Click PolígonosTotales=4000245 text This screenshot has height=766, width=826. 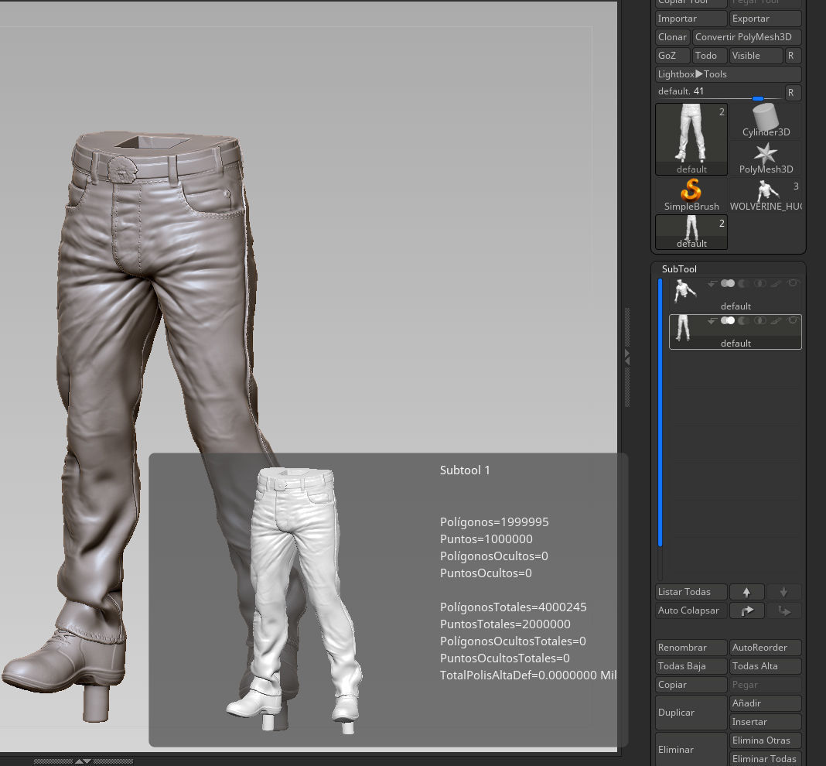513,607
